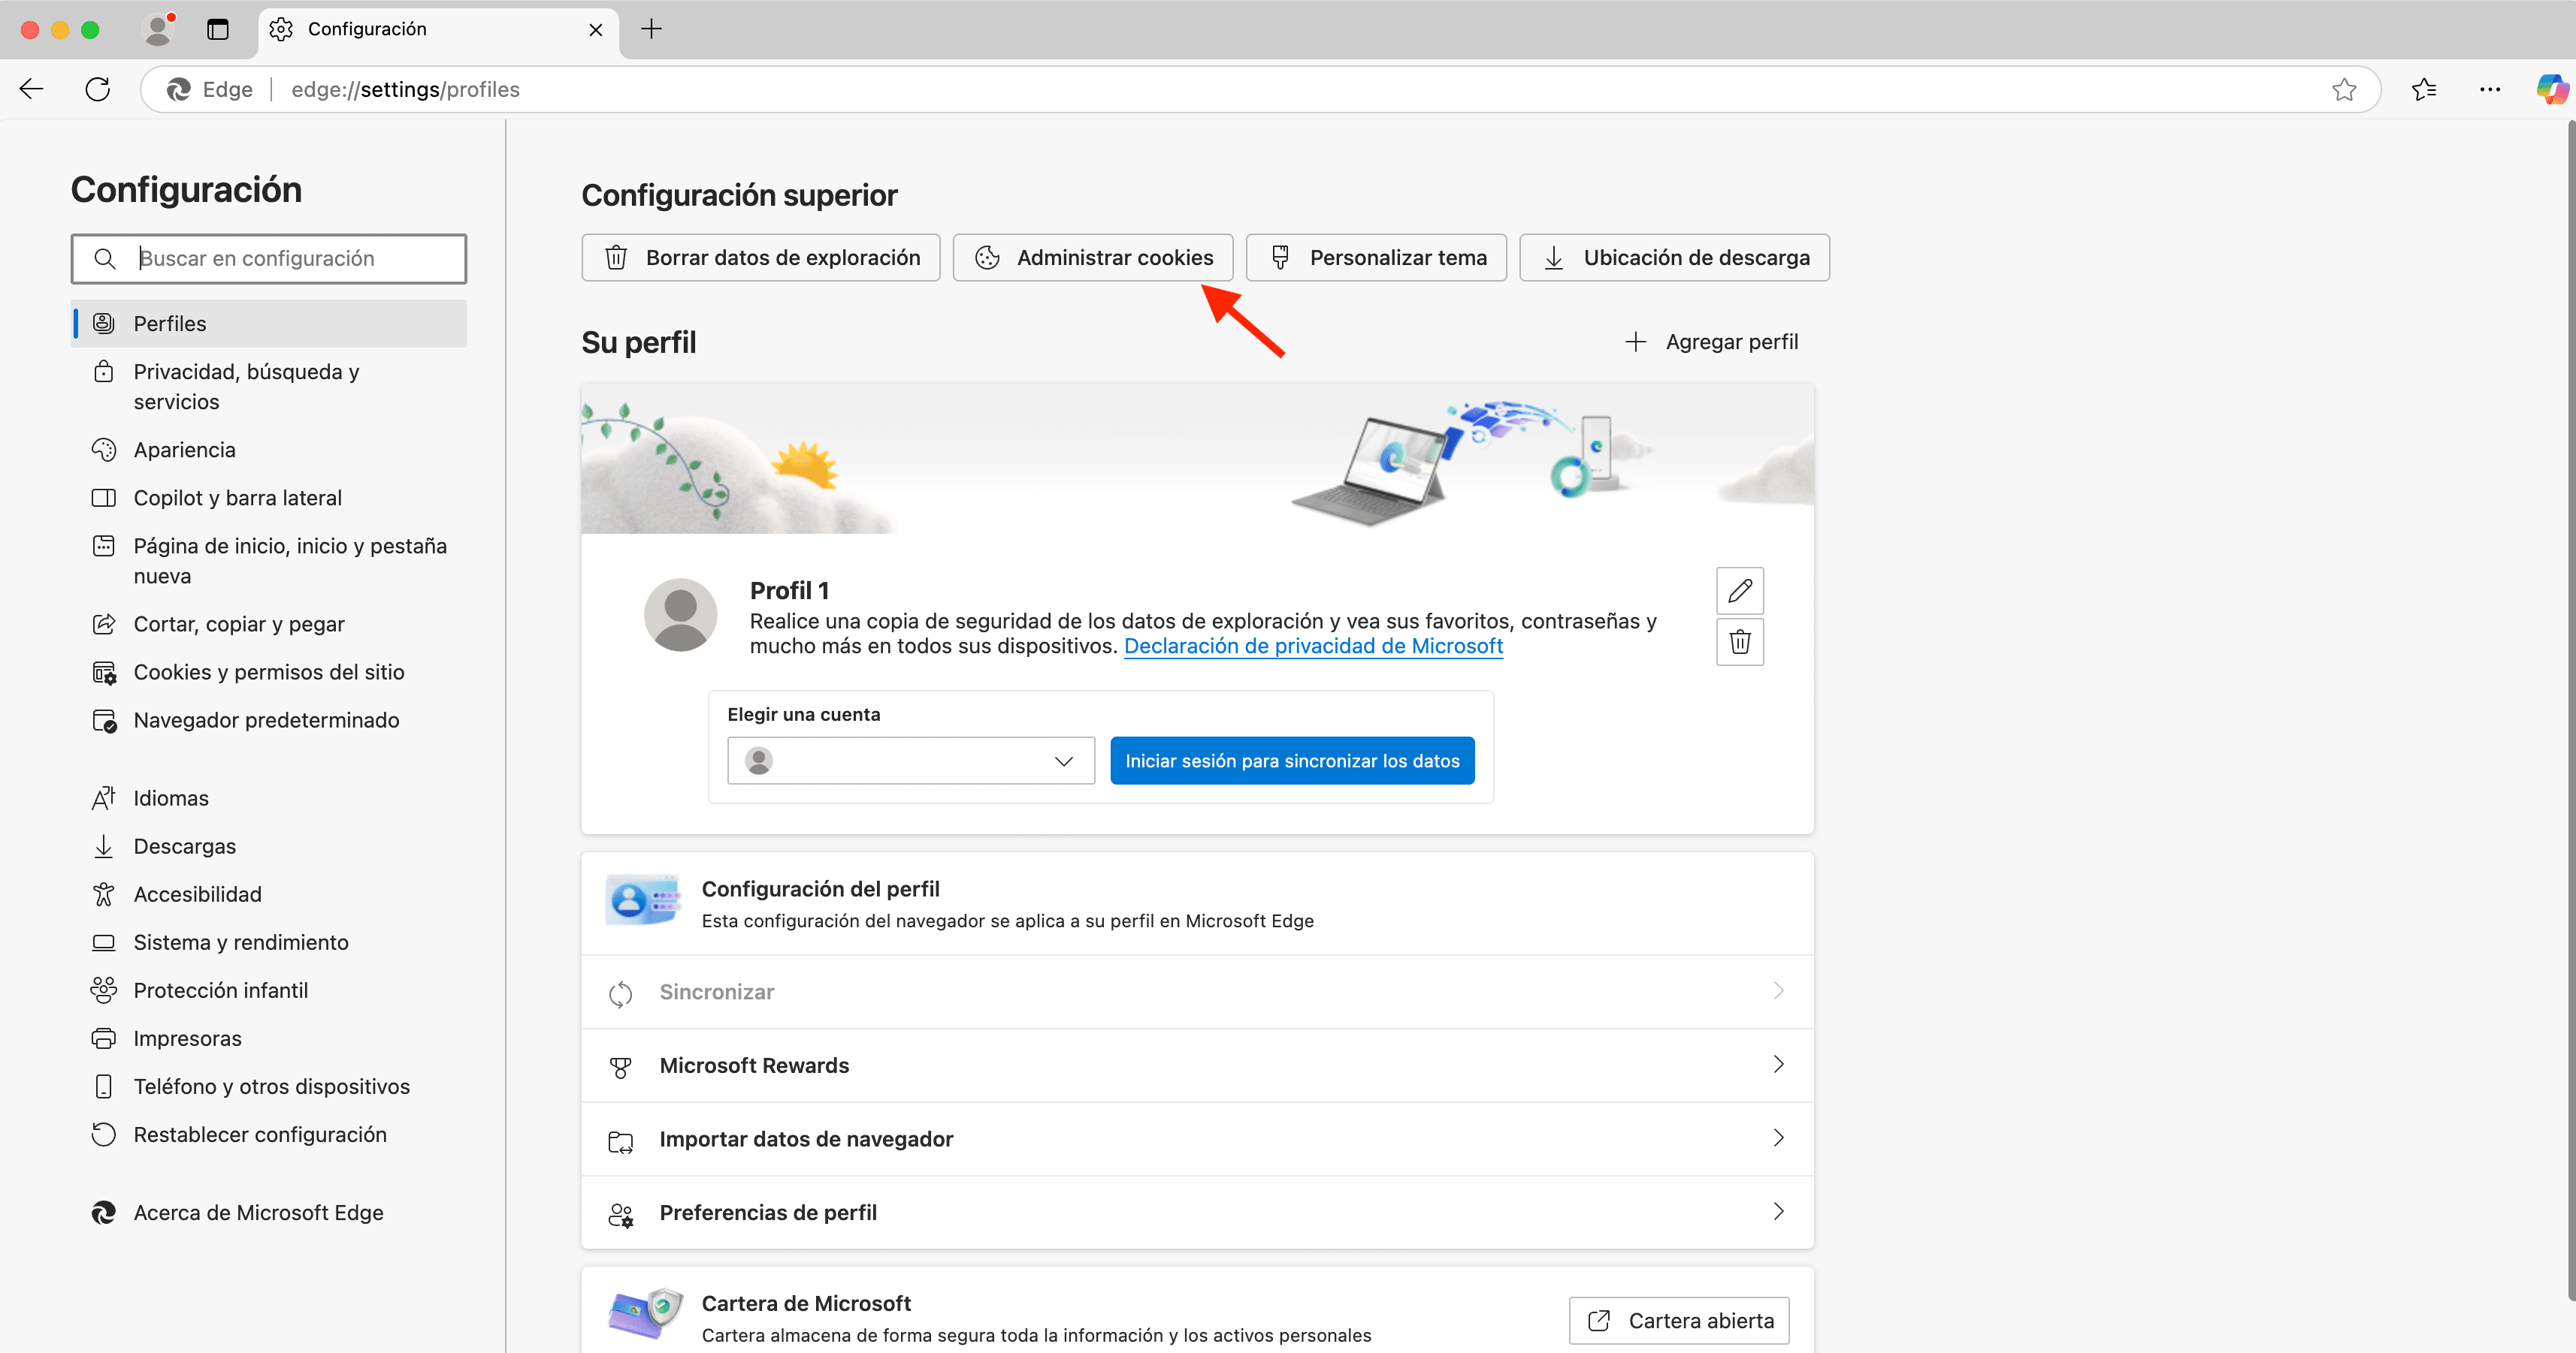The image size is (2576, 1353).
Task: Edit profile using the pencil icon
Action: pyautogui.click(x=1740, y=591)
